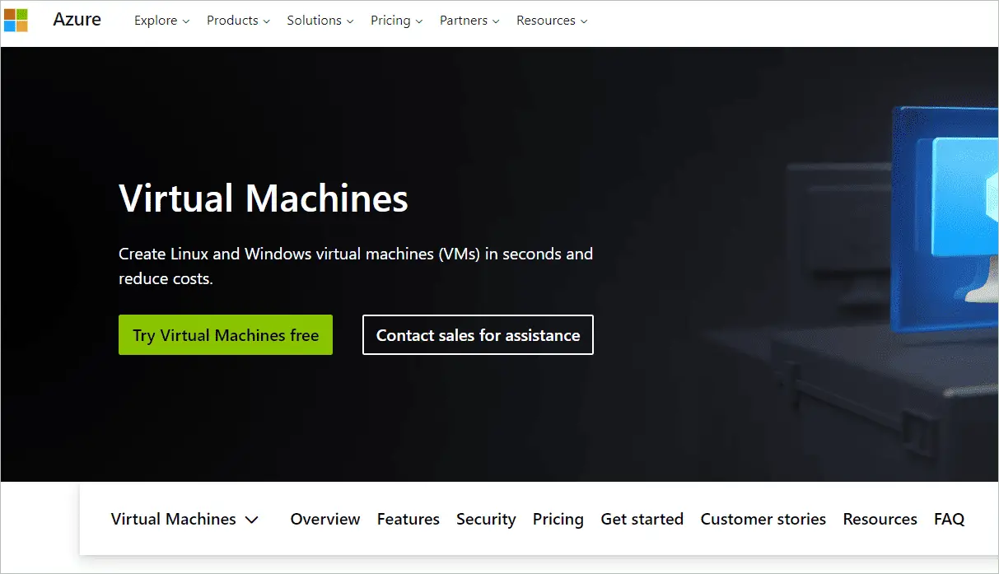The image size is (999, 574).
Task: Open the Resources dropdown in top navigation
Action: (552, 21)
